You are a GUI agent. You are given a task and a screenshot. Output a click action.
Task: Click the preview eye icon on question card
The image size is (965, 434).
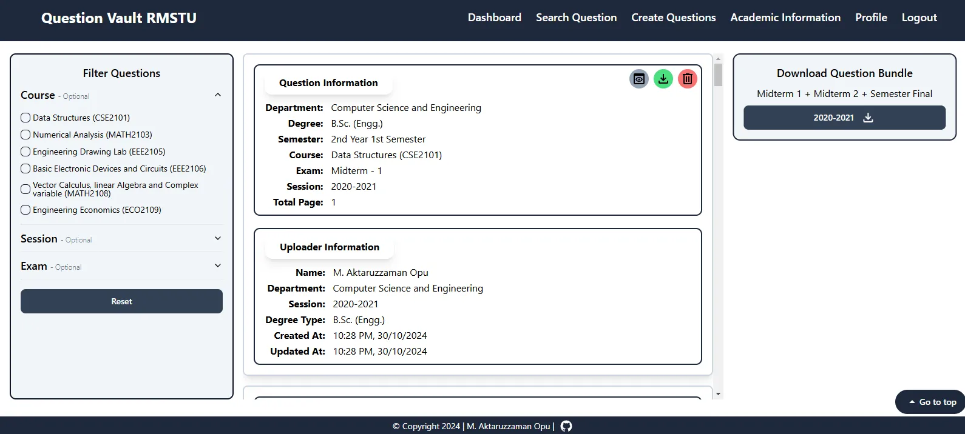tap(638, 79)
